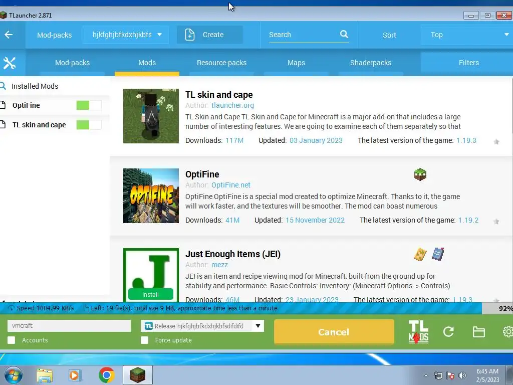Screen dimensions: 513x385
Task: Open launcher settings gear icon
Action: pos(508,332)
